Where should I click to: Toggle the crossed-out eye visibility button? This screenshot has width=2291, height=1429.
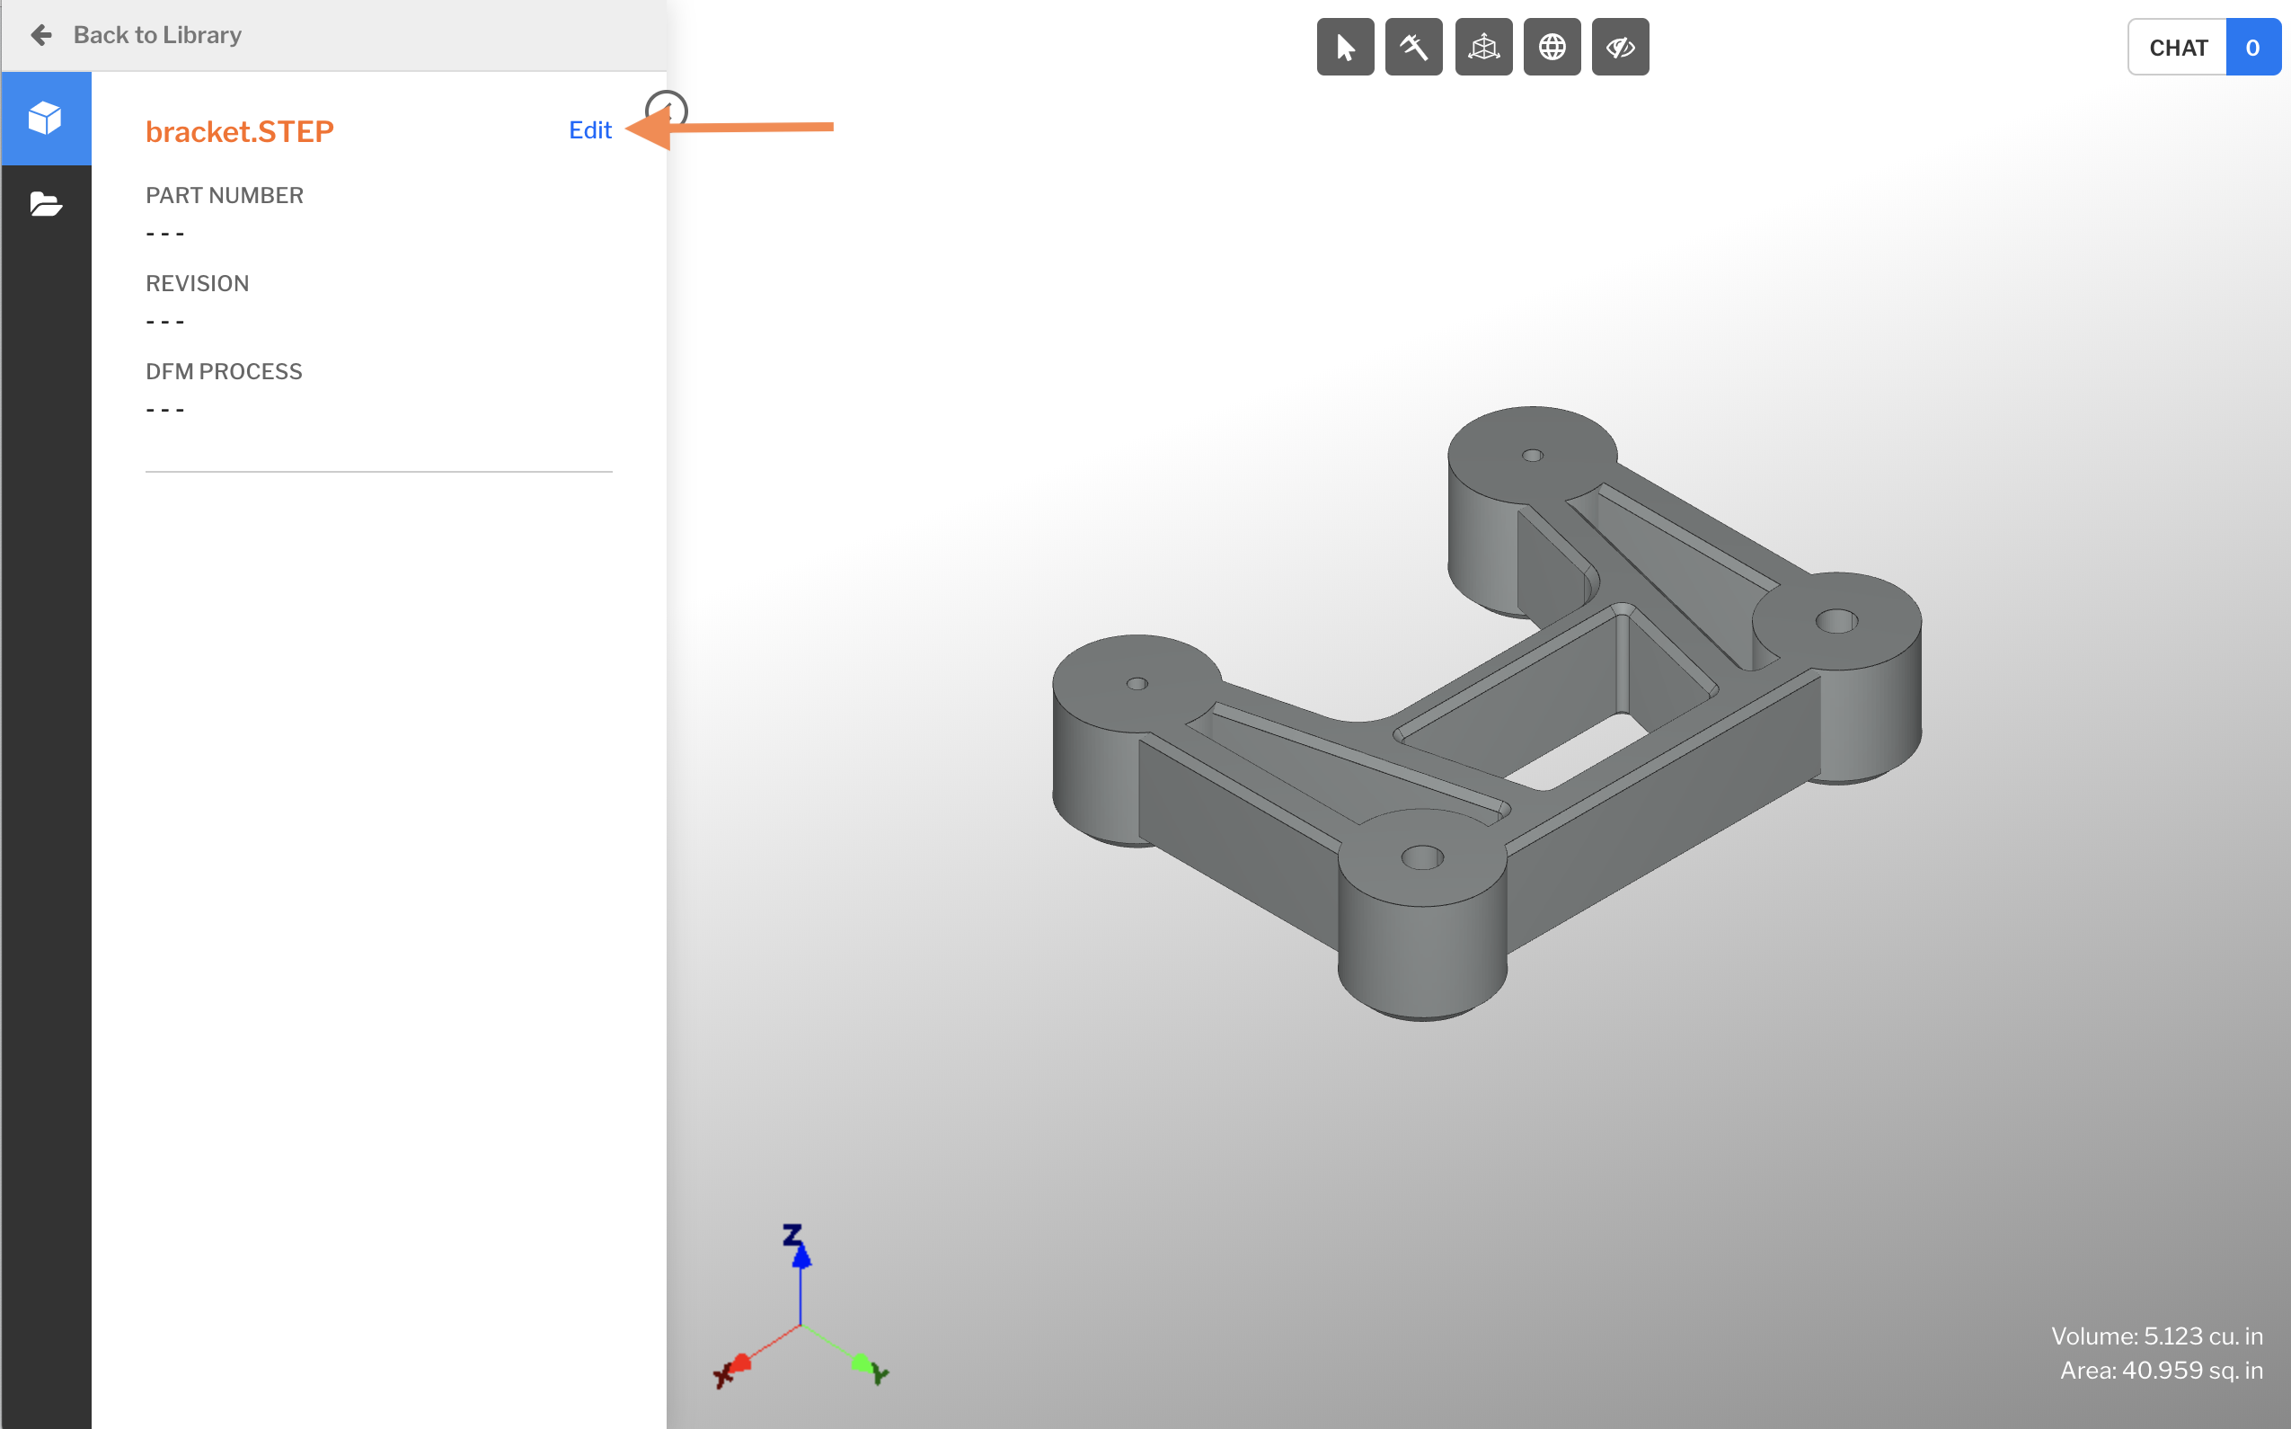point(1620,47)
